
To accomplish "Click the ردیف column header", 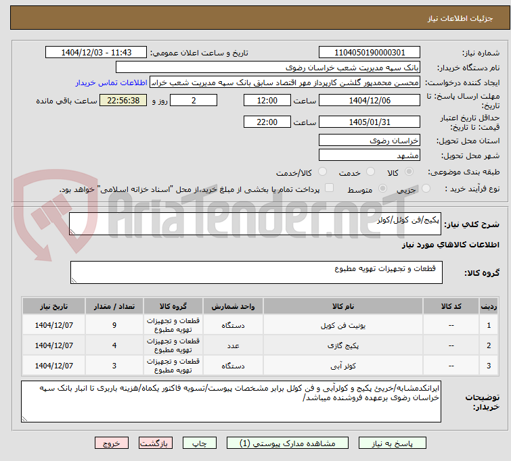I will (x=489, y=306).
